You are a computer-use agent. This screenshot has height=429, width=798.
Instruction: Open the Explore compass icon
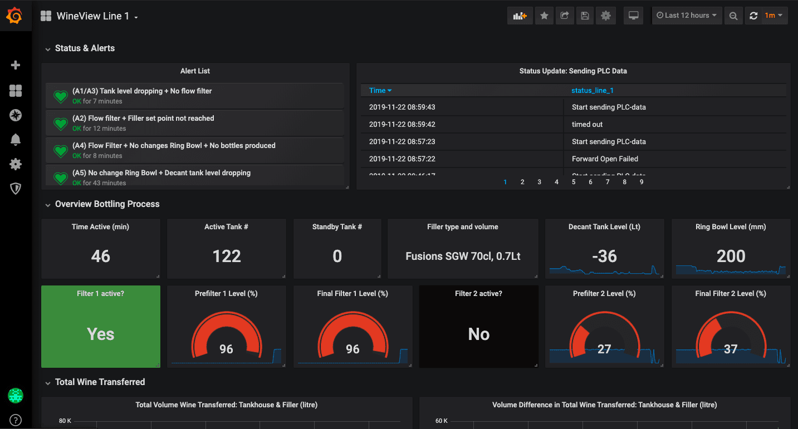pos(16,115)
